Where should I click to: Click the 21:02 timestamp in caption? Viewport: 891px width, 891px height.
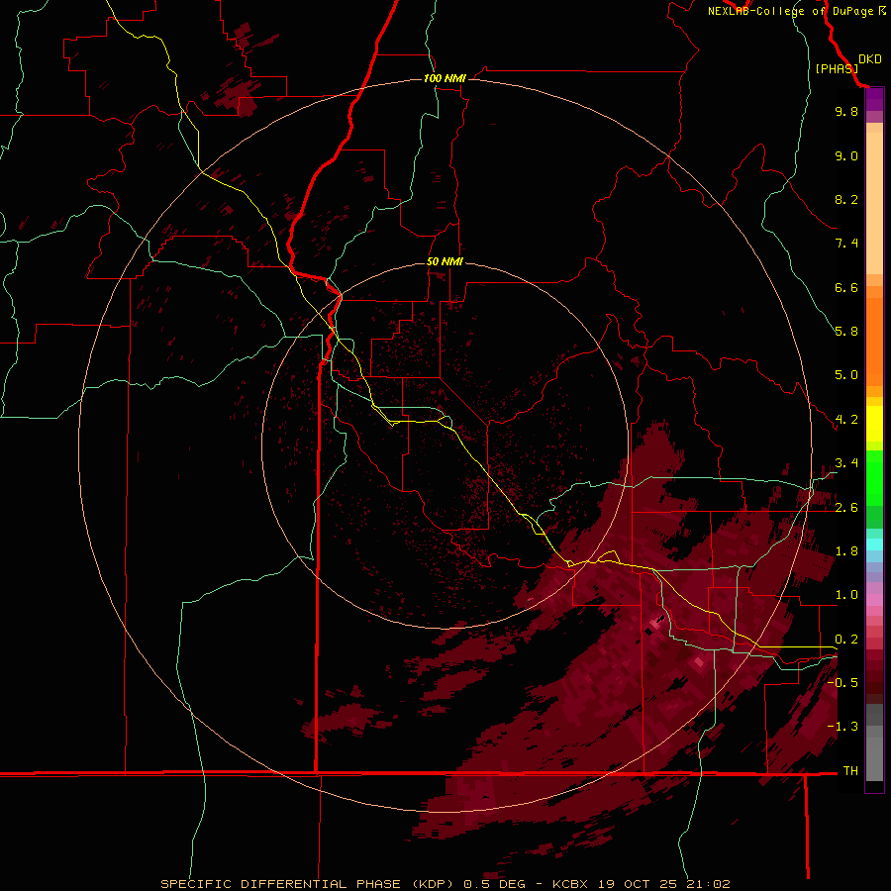pyautogui.click(x=708, y=884)
